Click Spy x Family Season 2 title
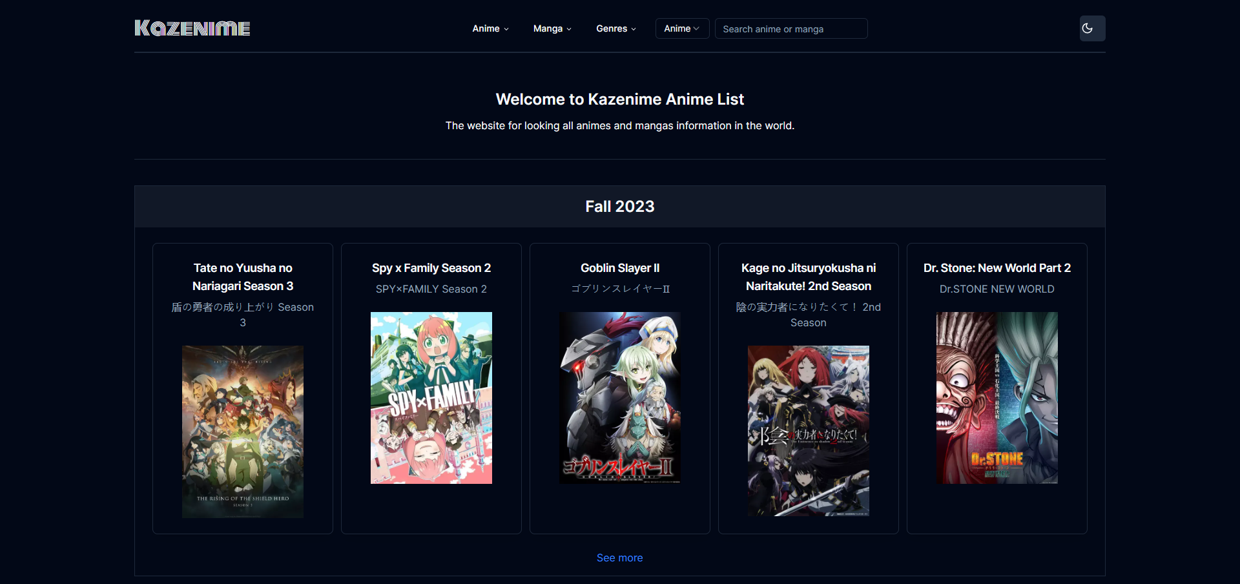This screenshot has width=1240, height=584. pos(431,268)
